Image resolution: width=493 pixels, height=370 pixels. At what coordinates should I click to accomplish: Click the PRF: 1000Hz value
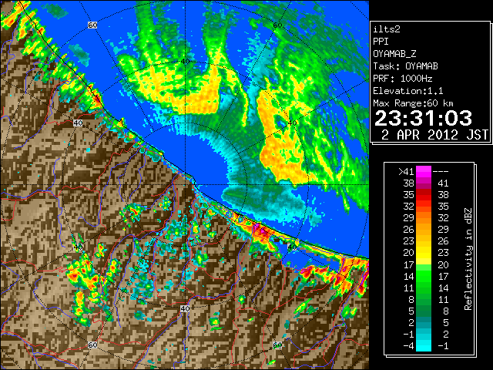(x=402, y=79)
